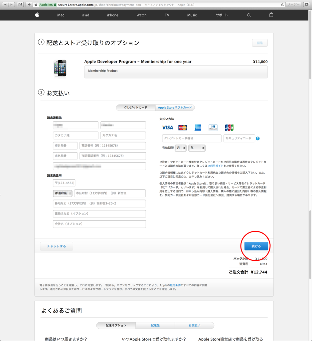Open the expiry year (年) dropdown
Screen dimensions: 312x341
click(197, 148)
